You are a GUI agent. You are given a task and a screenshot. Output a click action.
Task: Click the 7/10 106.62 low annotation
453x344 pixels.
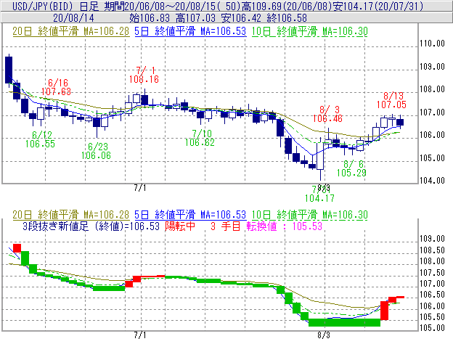click(200, 138)
